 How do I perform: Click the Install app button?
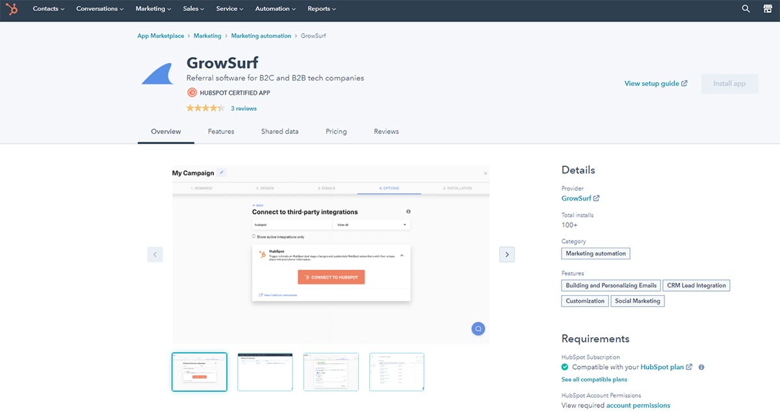(729, 83)
